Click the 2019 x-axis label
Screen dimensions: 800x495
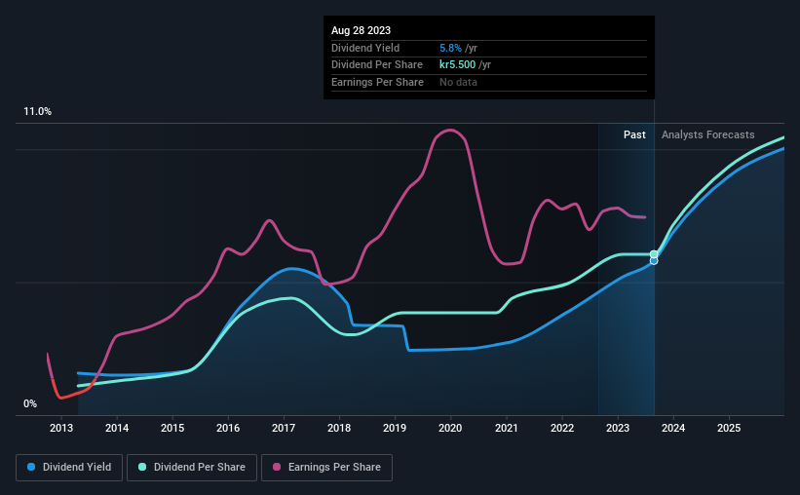tap(395, 428)
